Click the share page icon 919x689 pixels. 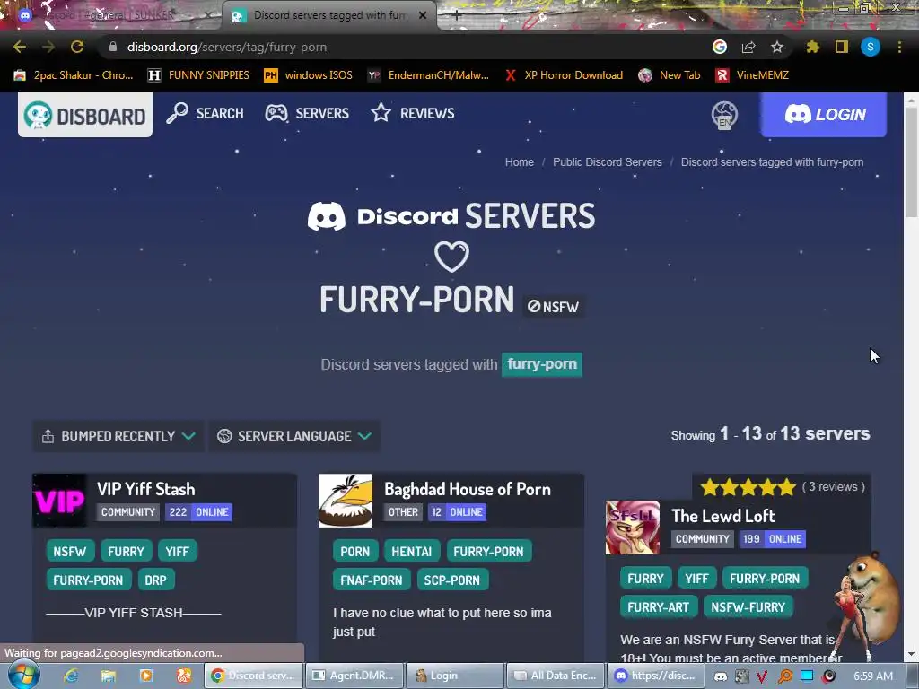pyautogui.click(x=748, y=47)
